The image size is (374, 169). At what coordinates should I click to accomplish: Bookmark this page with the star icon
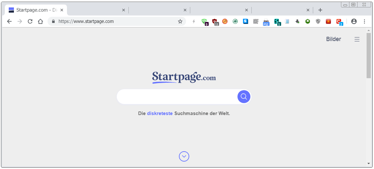[180, 21]
